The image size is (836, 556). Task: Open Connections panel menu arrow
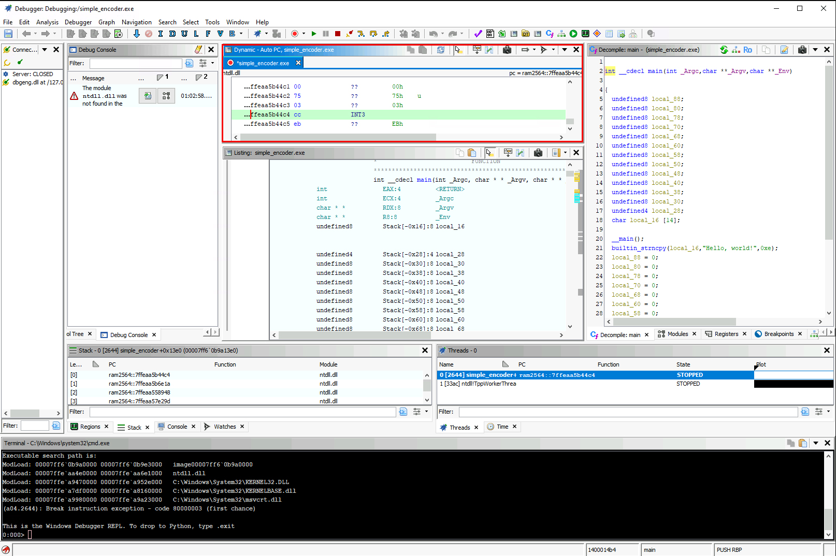45,50
